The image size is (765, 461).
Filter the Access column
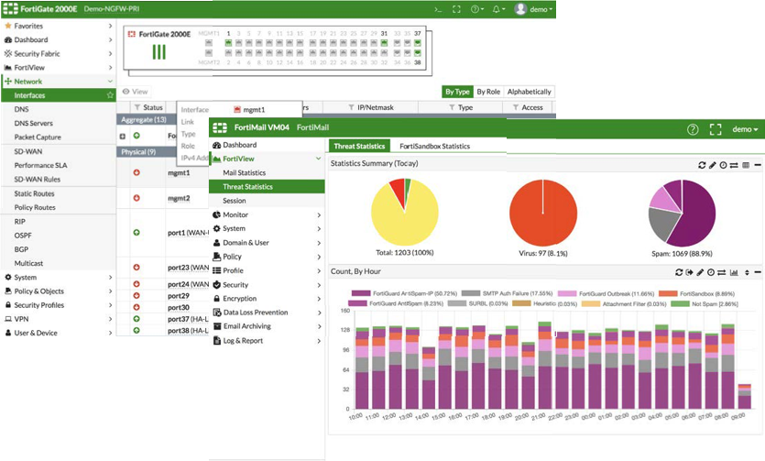pos(528,107)
